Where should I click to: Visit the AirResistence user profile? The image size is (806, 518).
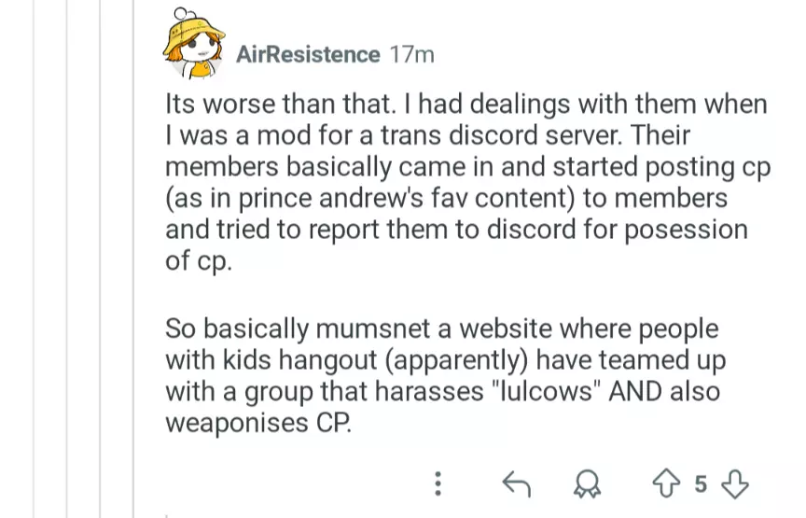tap(308, 54)
